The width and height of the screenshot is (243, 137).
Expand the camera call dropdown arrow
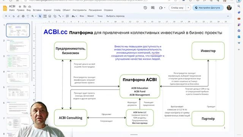tap(164, 8)
